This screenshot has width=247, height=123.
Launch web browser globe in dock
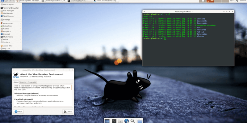tap(127, 121)
